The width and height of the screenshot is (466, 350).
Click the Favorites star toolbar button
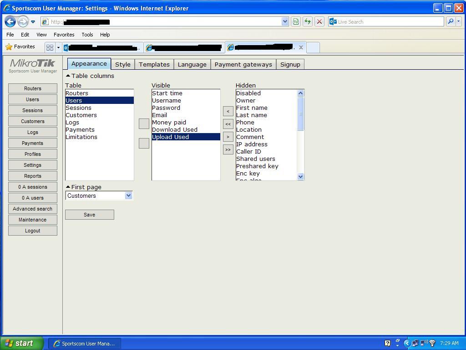[20, 47]
